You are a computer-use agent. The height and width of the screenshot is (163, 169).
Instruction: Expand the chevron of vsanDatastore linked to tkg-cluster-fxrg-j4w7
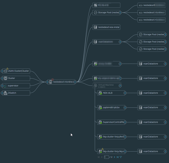point(165,137)
